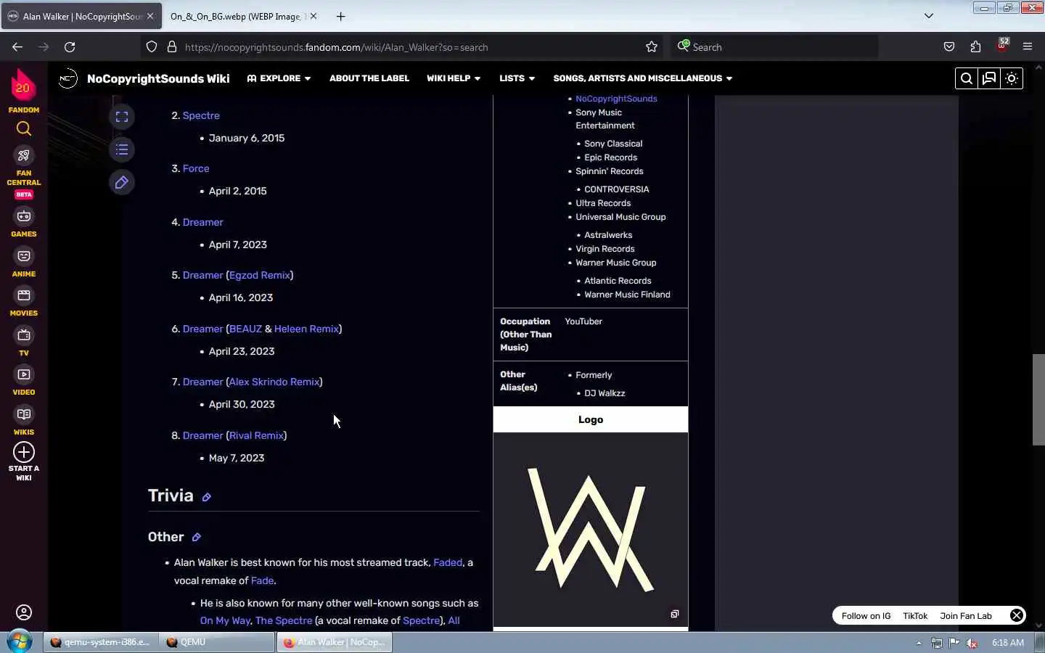Click Follow on IG button
Viewport: 1045px width, 653px height.
(866, 616)
